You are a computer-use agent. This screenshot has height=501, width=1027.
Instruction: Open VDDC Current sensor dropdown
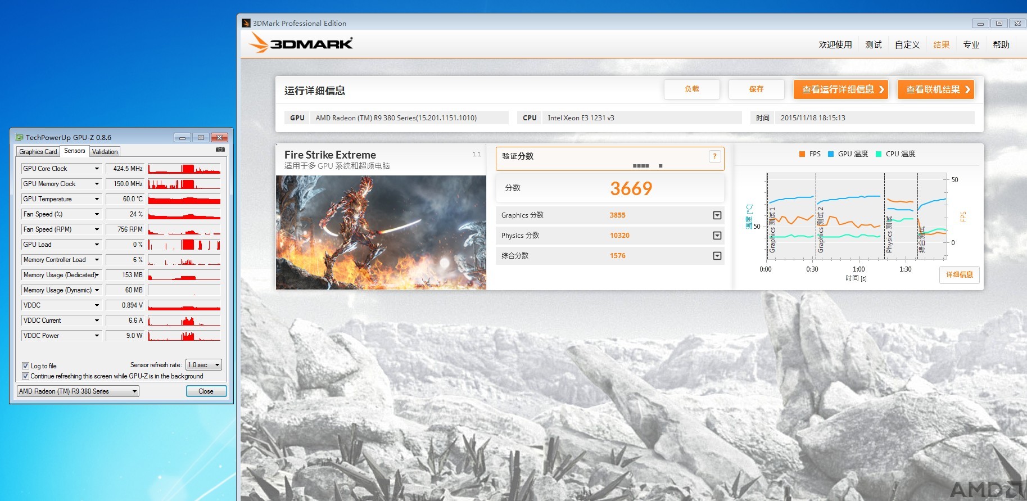pyautogui.click(x=97, y=321)
